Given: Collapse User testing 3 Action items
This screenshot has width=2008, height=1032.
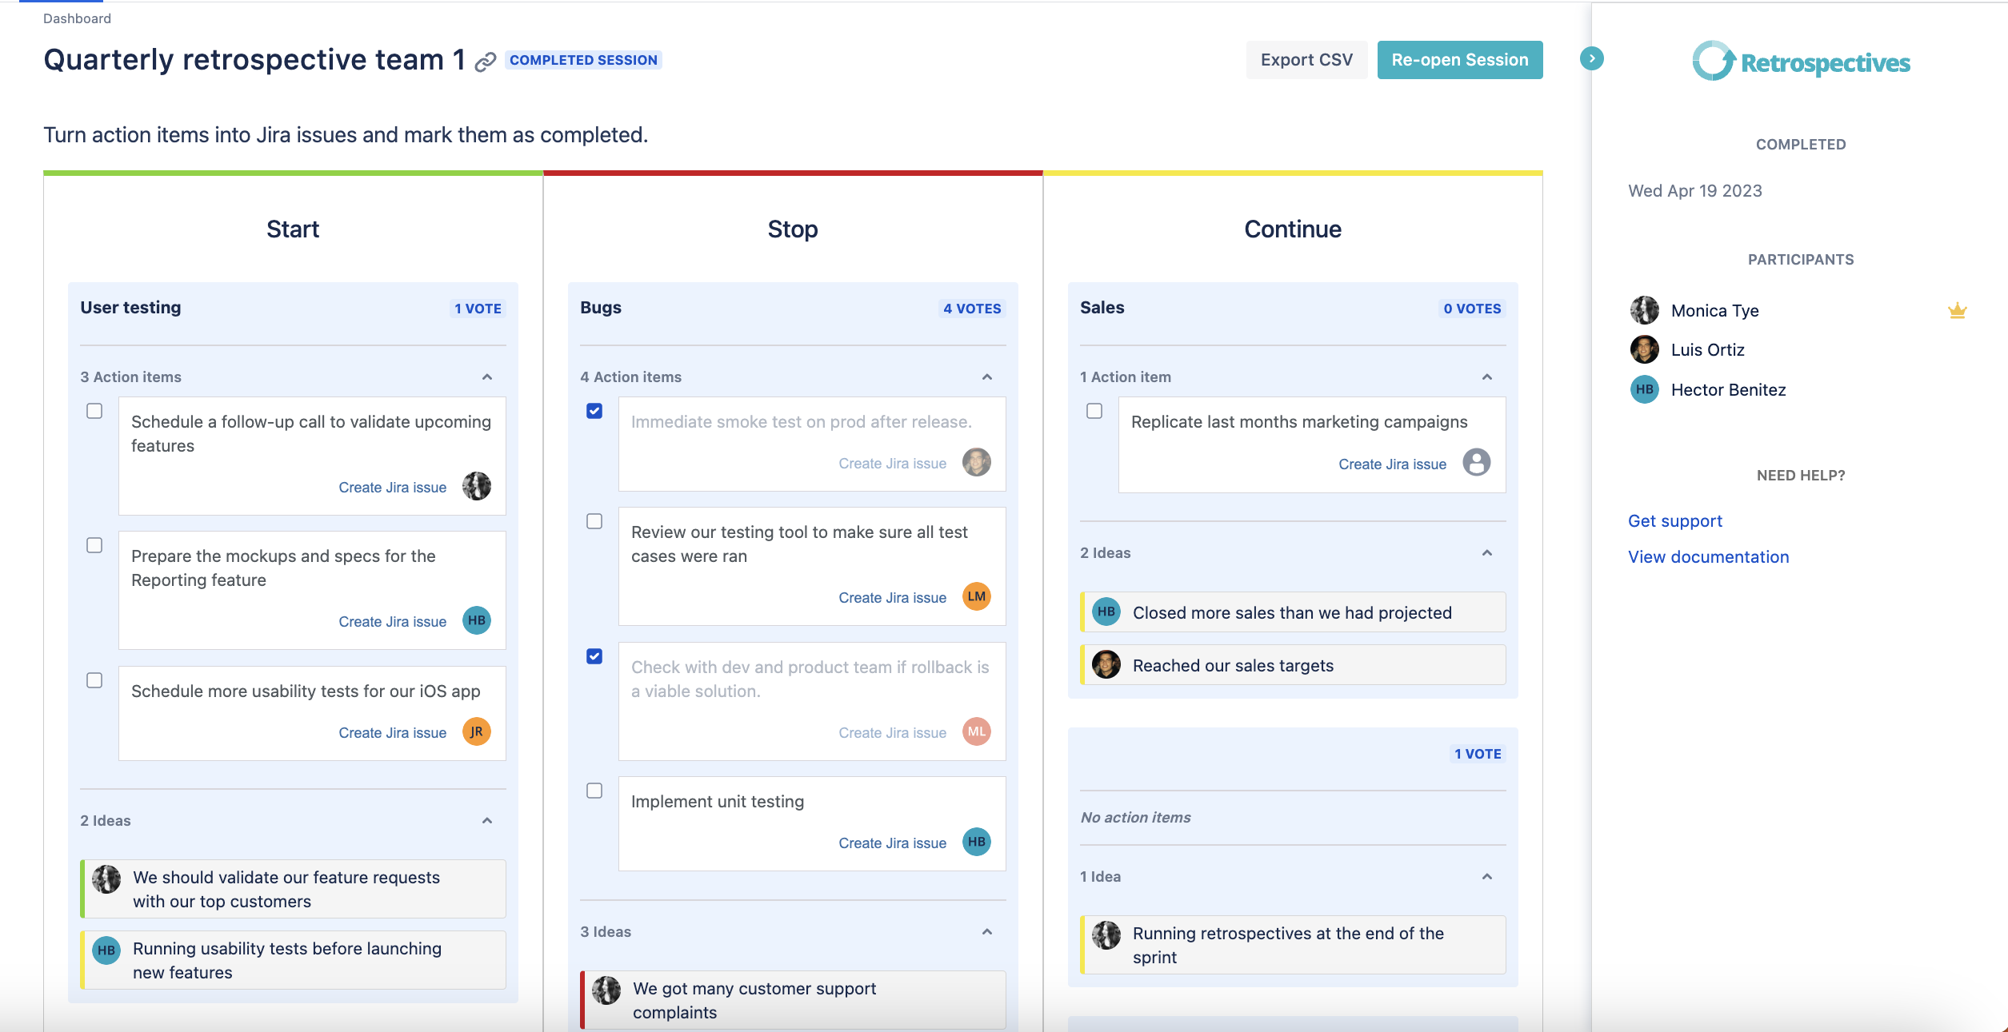Looking at the screenshot, I should [487, 377].
